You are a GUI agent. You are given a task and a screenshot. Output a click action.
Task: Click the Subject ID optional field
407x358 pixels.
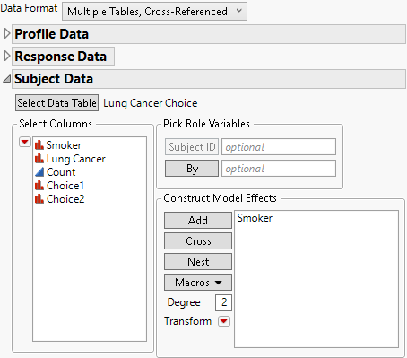coord(279,147)
